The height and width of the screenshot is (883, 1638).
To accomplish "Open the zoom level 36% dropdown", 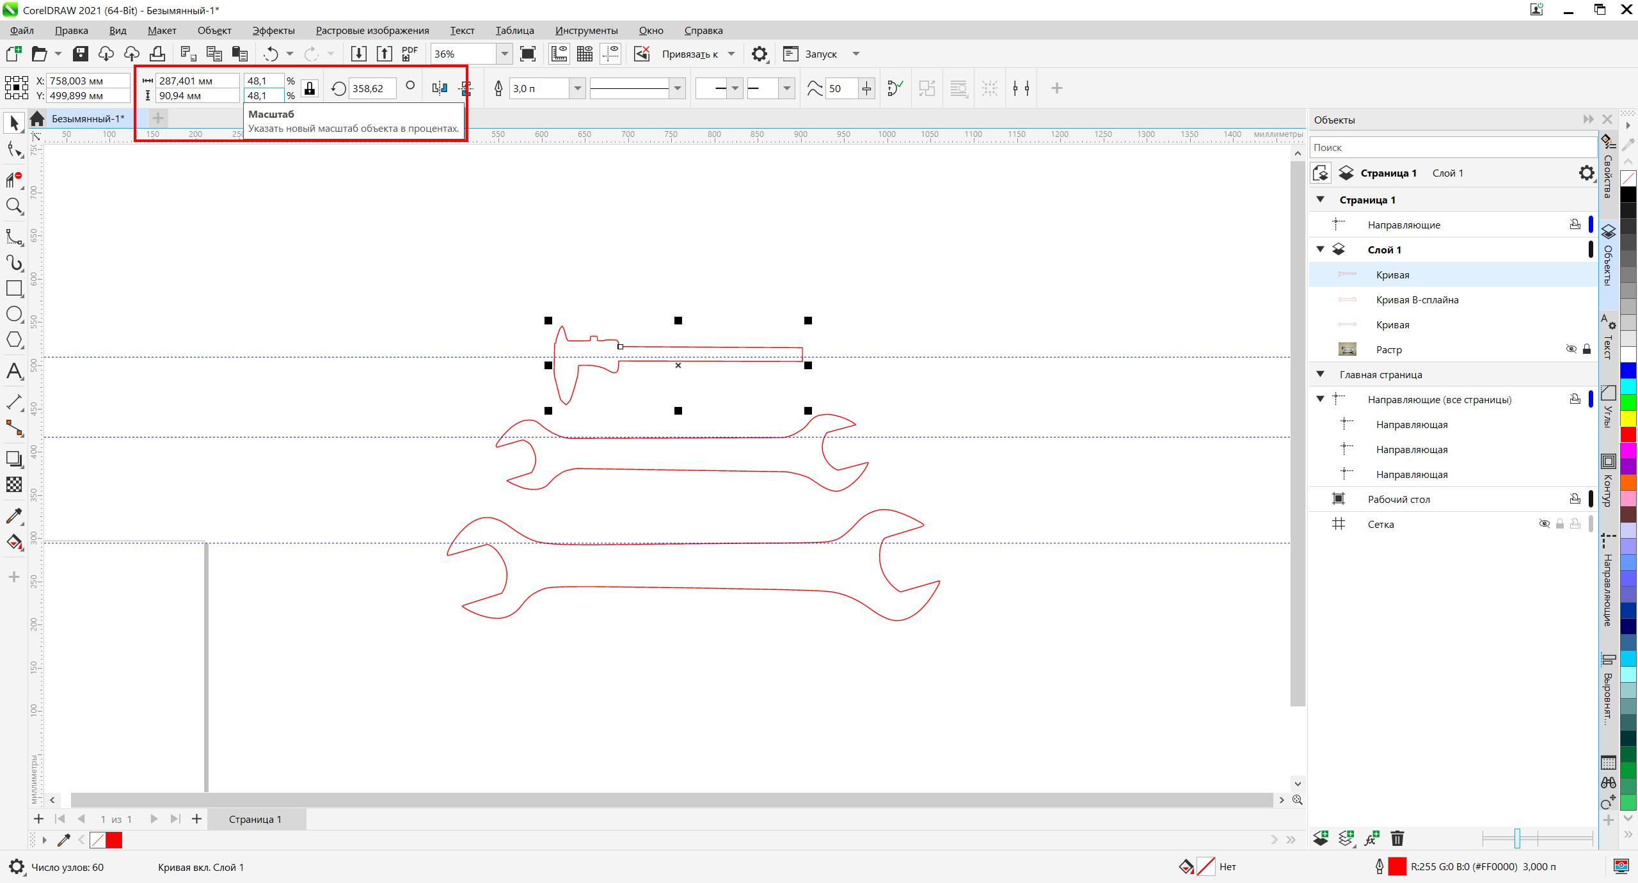I will coord(504,54).
